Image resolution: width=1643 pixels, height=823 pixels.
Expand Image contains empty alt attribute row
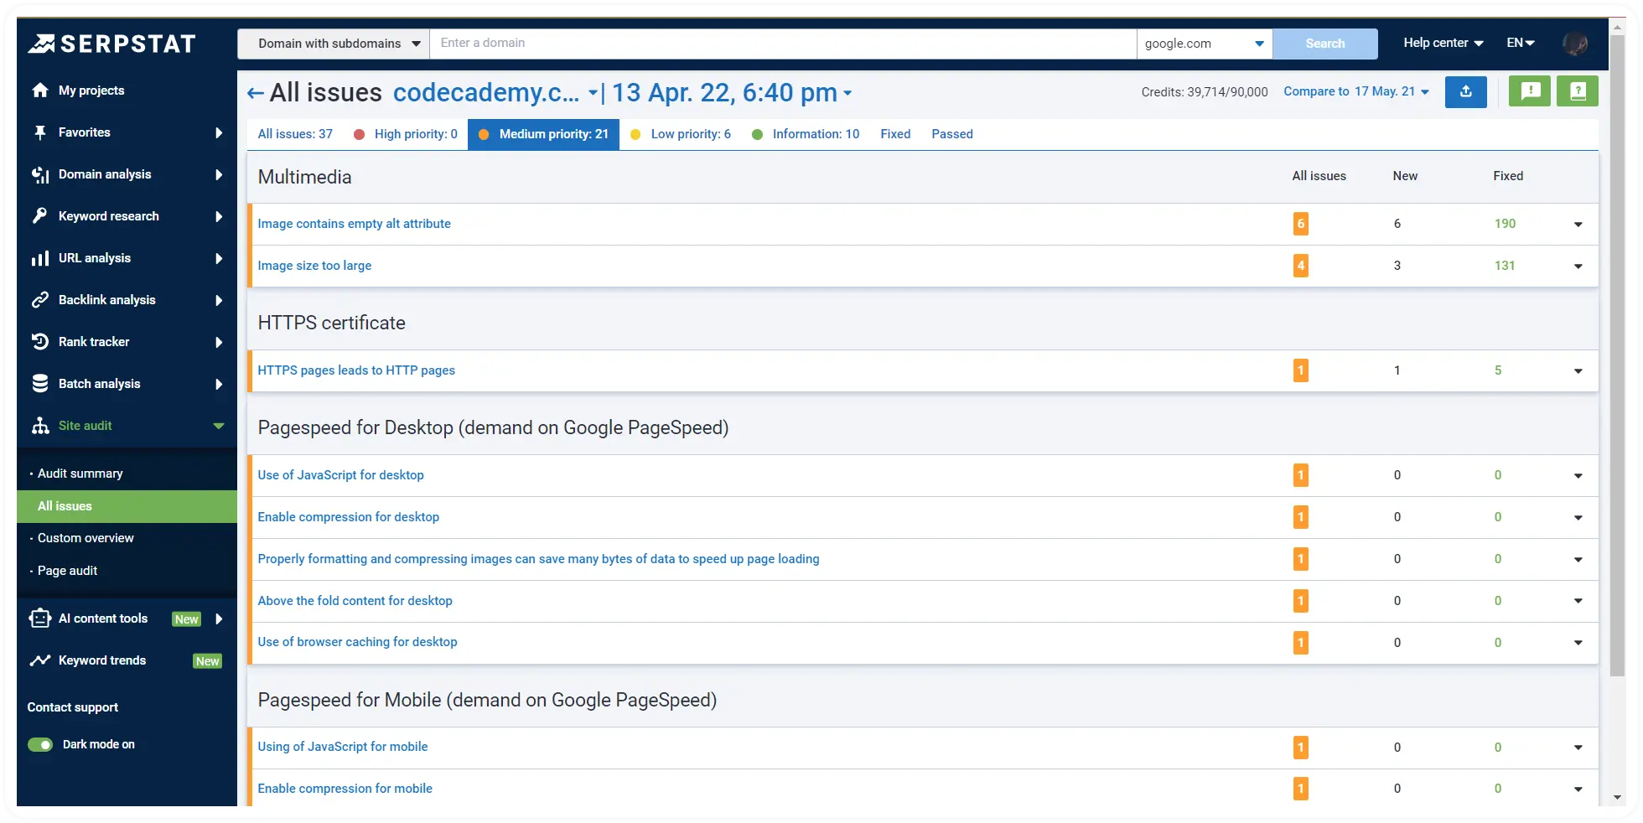click(1578, 225)
